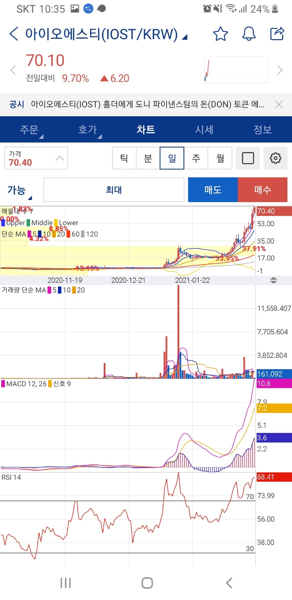Tap the 10.8 MACD value tag

pos(274,383)
